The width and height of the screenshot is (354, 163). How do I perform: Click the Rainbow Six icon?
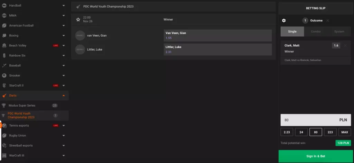(x=4, y=55)
